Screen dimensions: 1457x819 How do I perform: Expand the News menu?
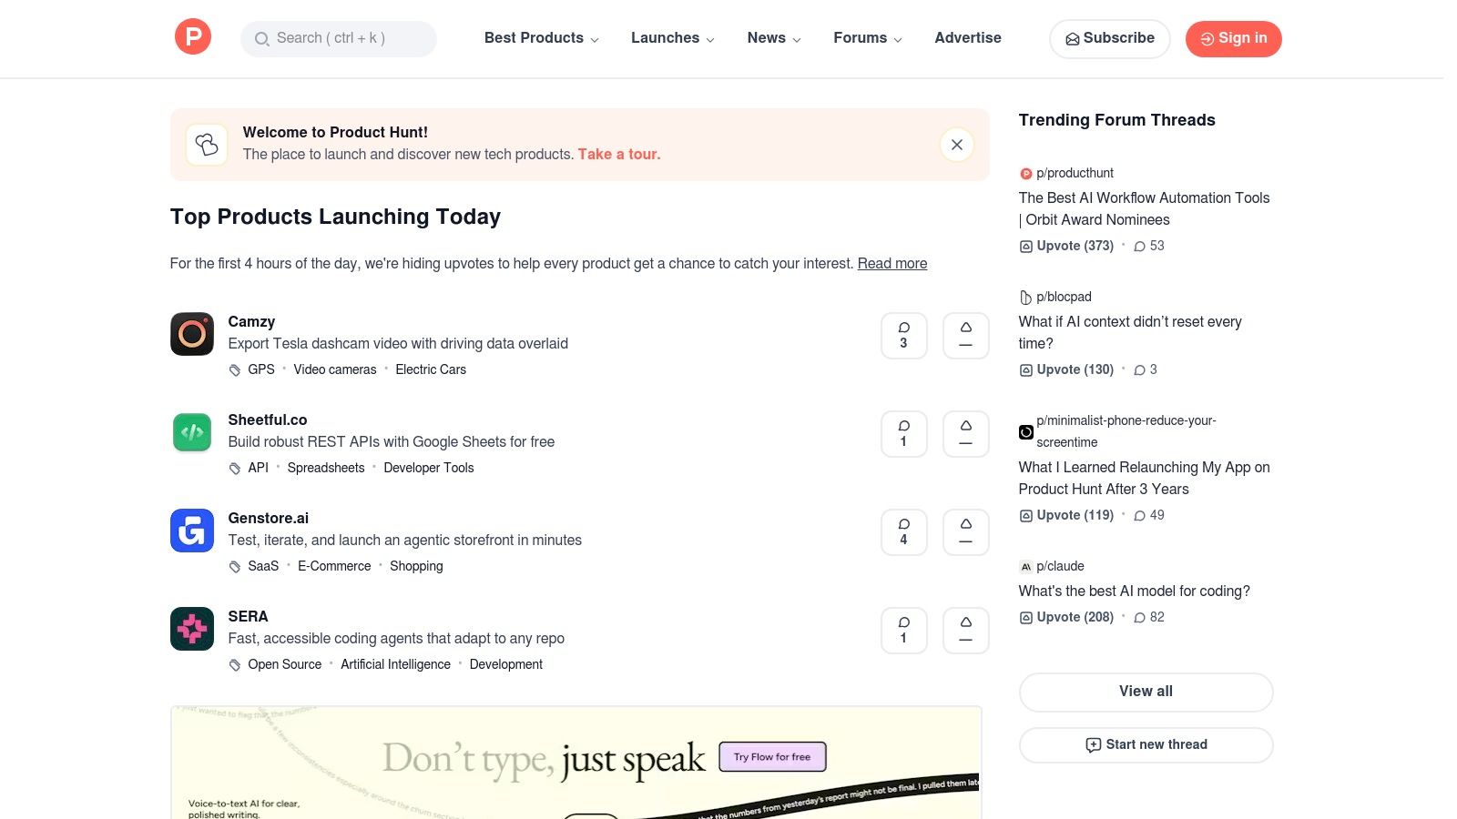[x=773, y=38]
